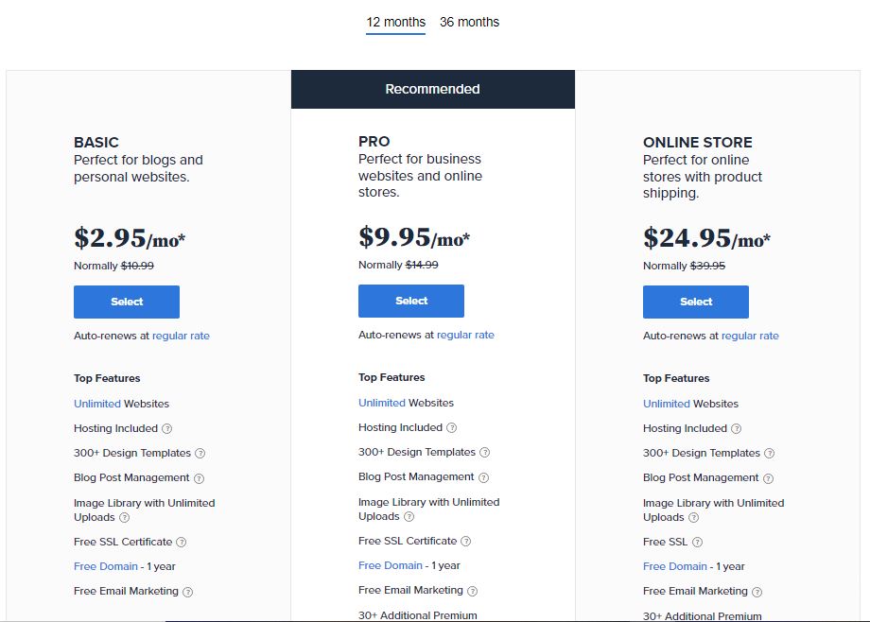Follow the Pro plan regular rate link
870x622 pixels.
pyautogui.click(x=465, y=335)
